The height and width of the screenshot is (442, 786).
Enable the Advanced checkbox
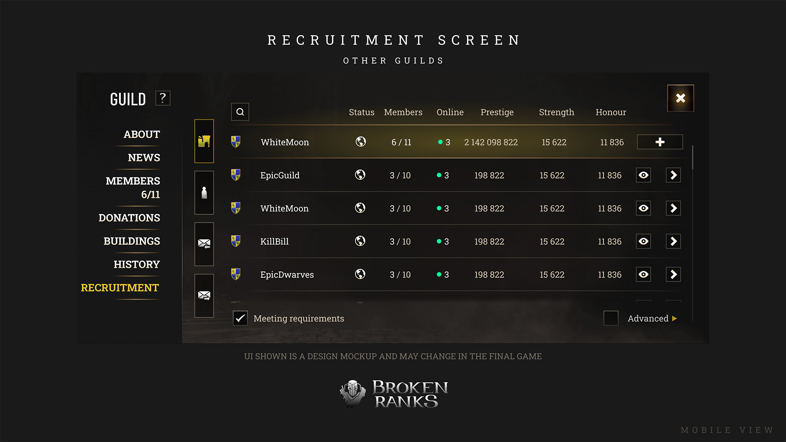[611, 318]
